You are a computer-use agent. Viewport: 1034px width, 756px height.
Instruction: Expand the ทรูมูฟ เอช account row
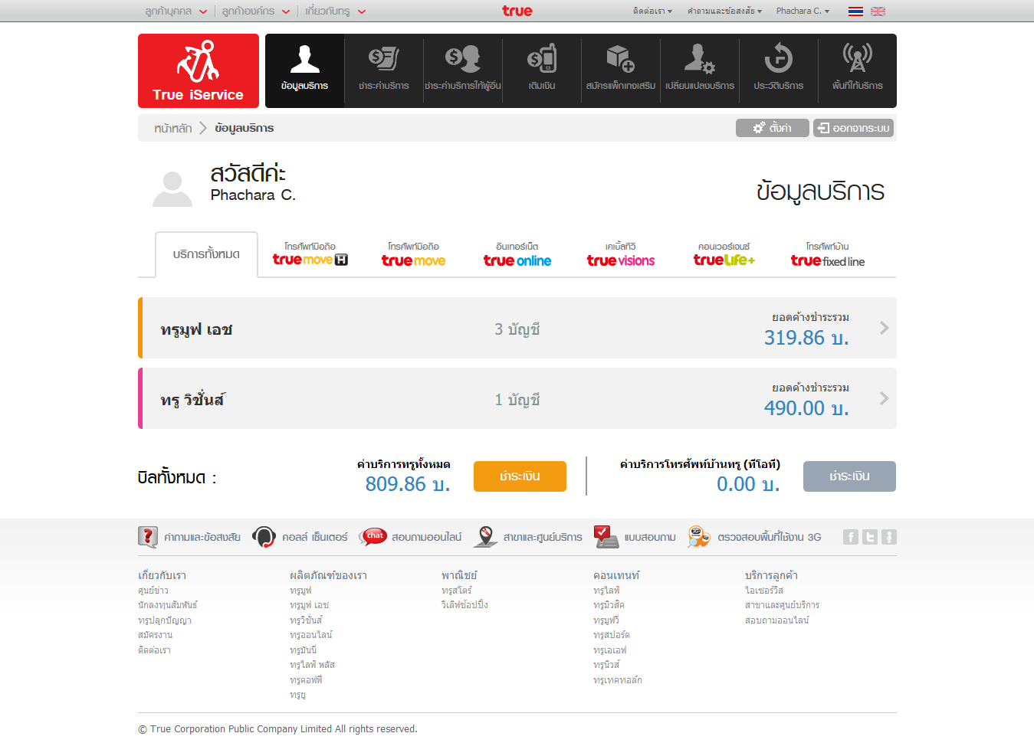(884, 328)
